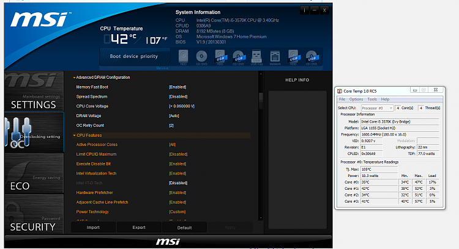Select the DRAM Voltage label
The image size is (459, 249).
tap(88, 116)
